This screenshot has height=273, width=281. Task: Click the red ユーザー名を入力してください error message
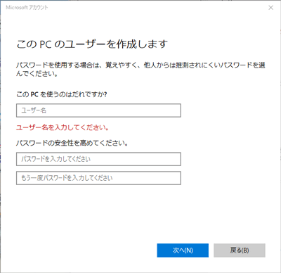click(x=63, y=127)
